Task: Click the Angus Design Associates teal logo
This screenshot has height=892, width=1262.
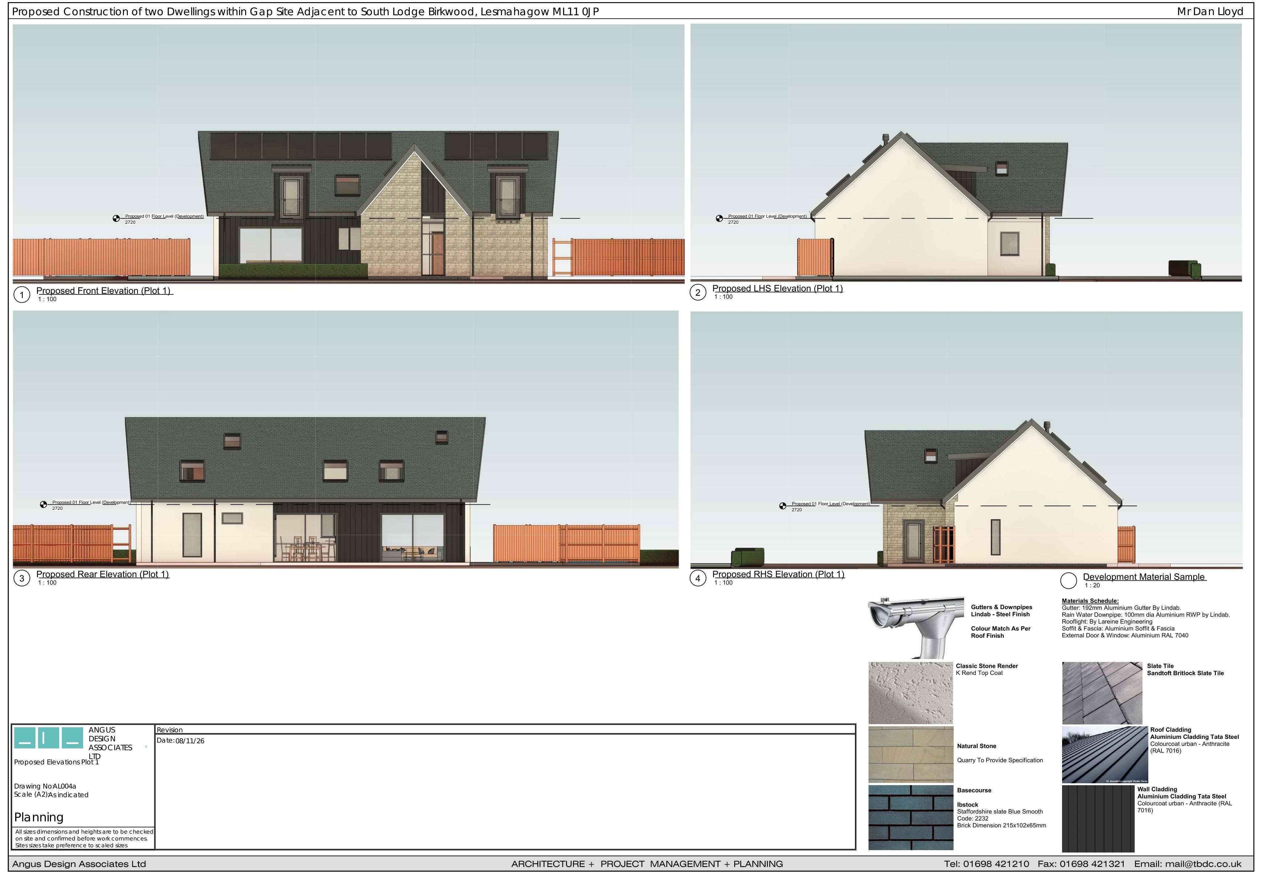Action: tap(49, 738)
